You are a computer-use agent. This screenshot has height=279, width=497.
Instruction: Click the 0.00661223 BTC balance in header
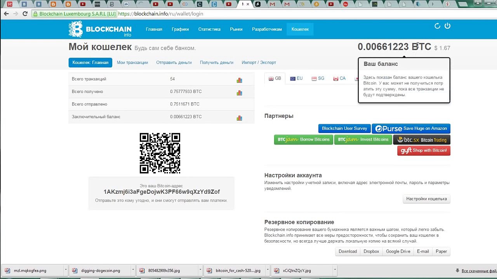point(394,47)
